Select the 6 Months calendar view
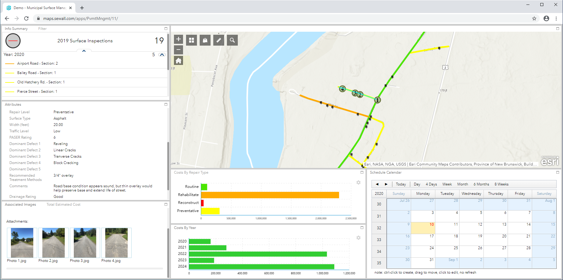Image resolution: width=563 pixels, height=280 pixels. (481, 184)
